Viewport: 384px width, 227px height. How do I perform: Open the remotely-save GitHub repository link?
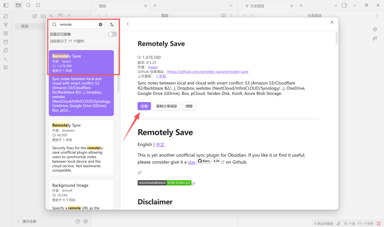pos(208,72)
